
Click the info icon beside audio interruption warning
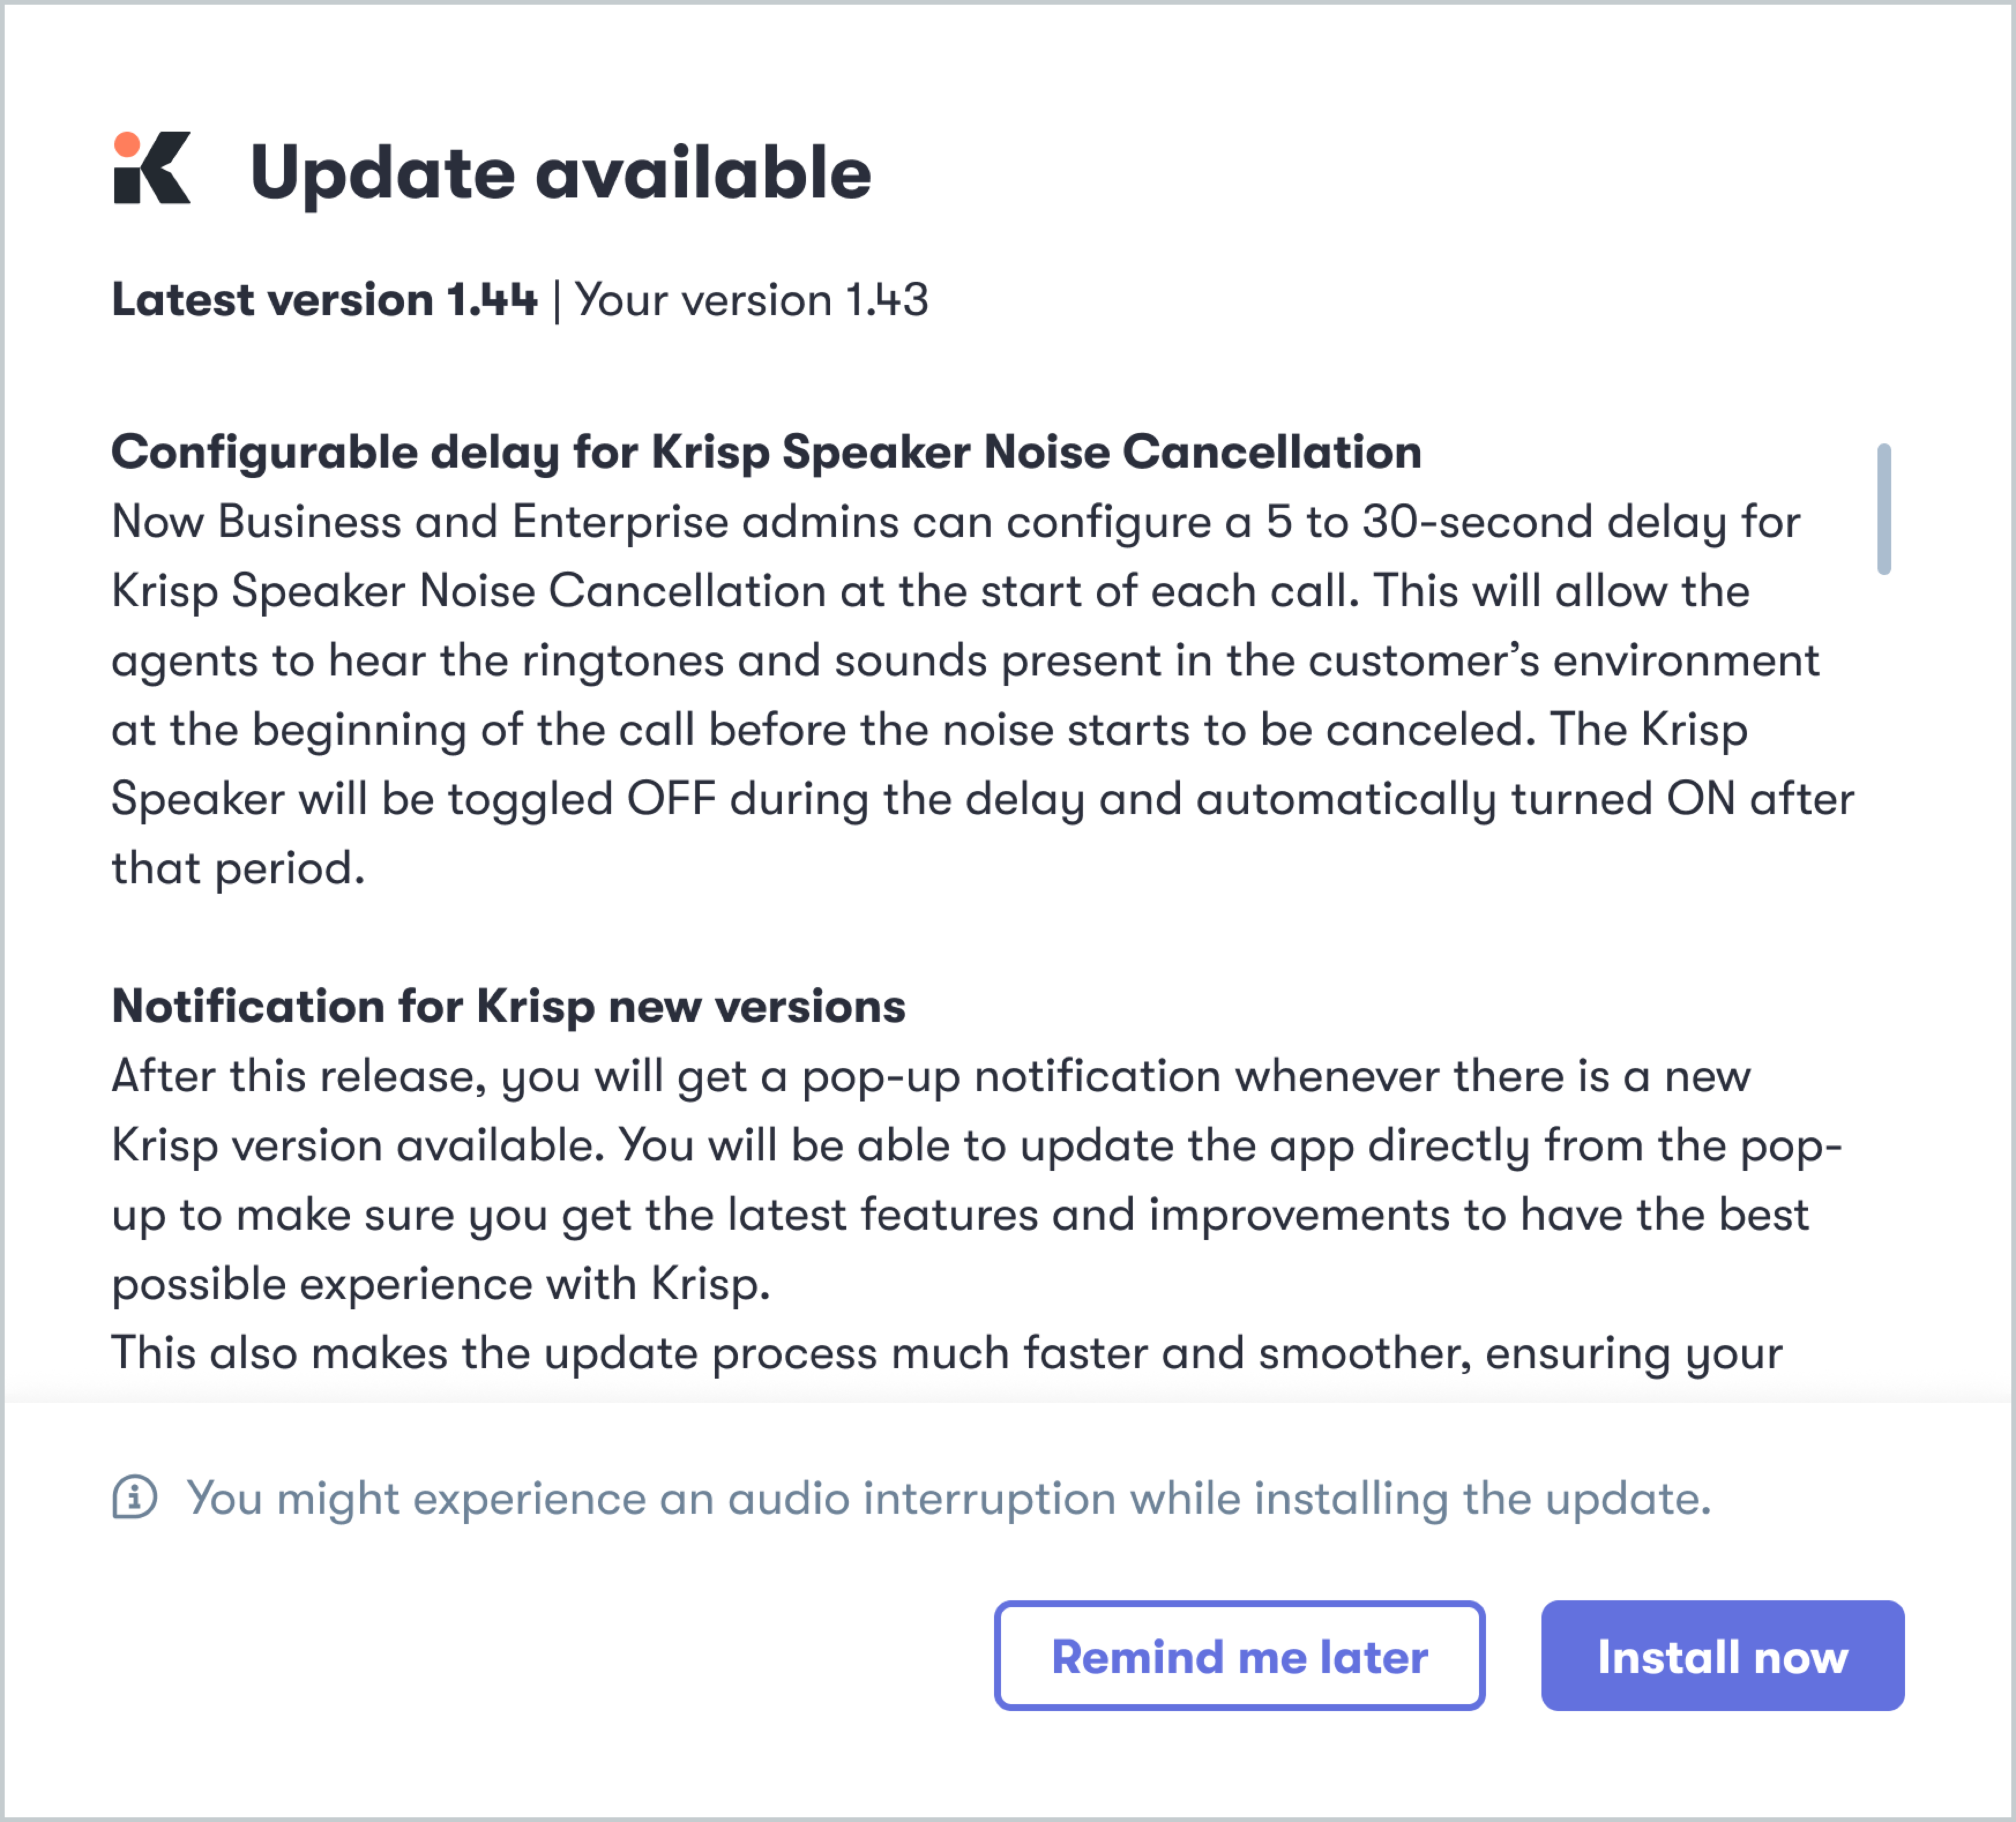point(135,1497)
